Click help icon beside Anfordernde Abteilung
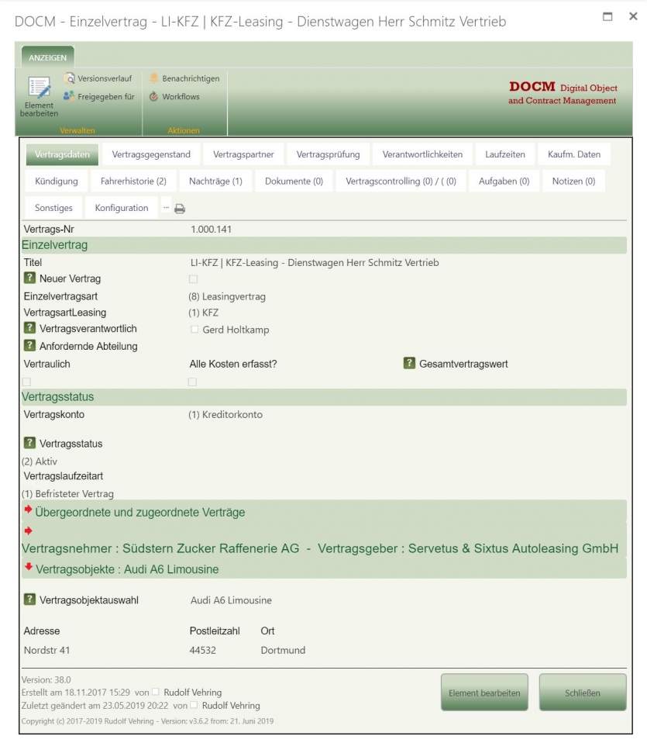Viewport: 647px width, 743px height. [29, 345]
